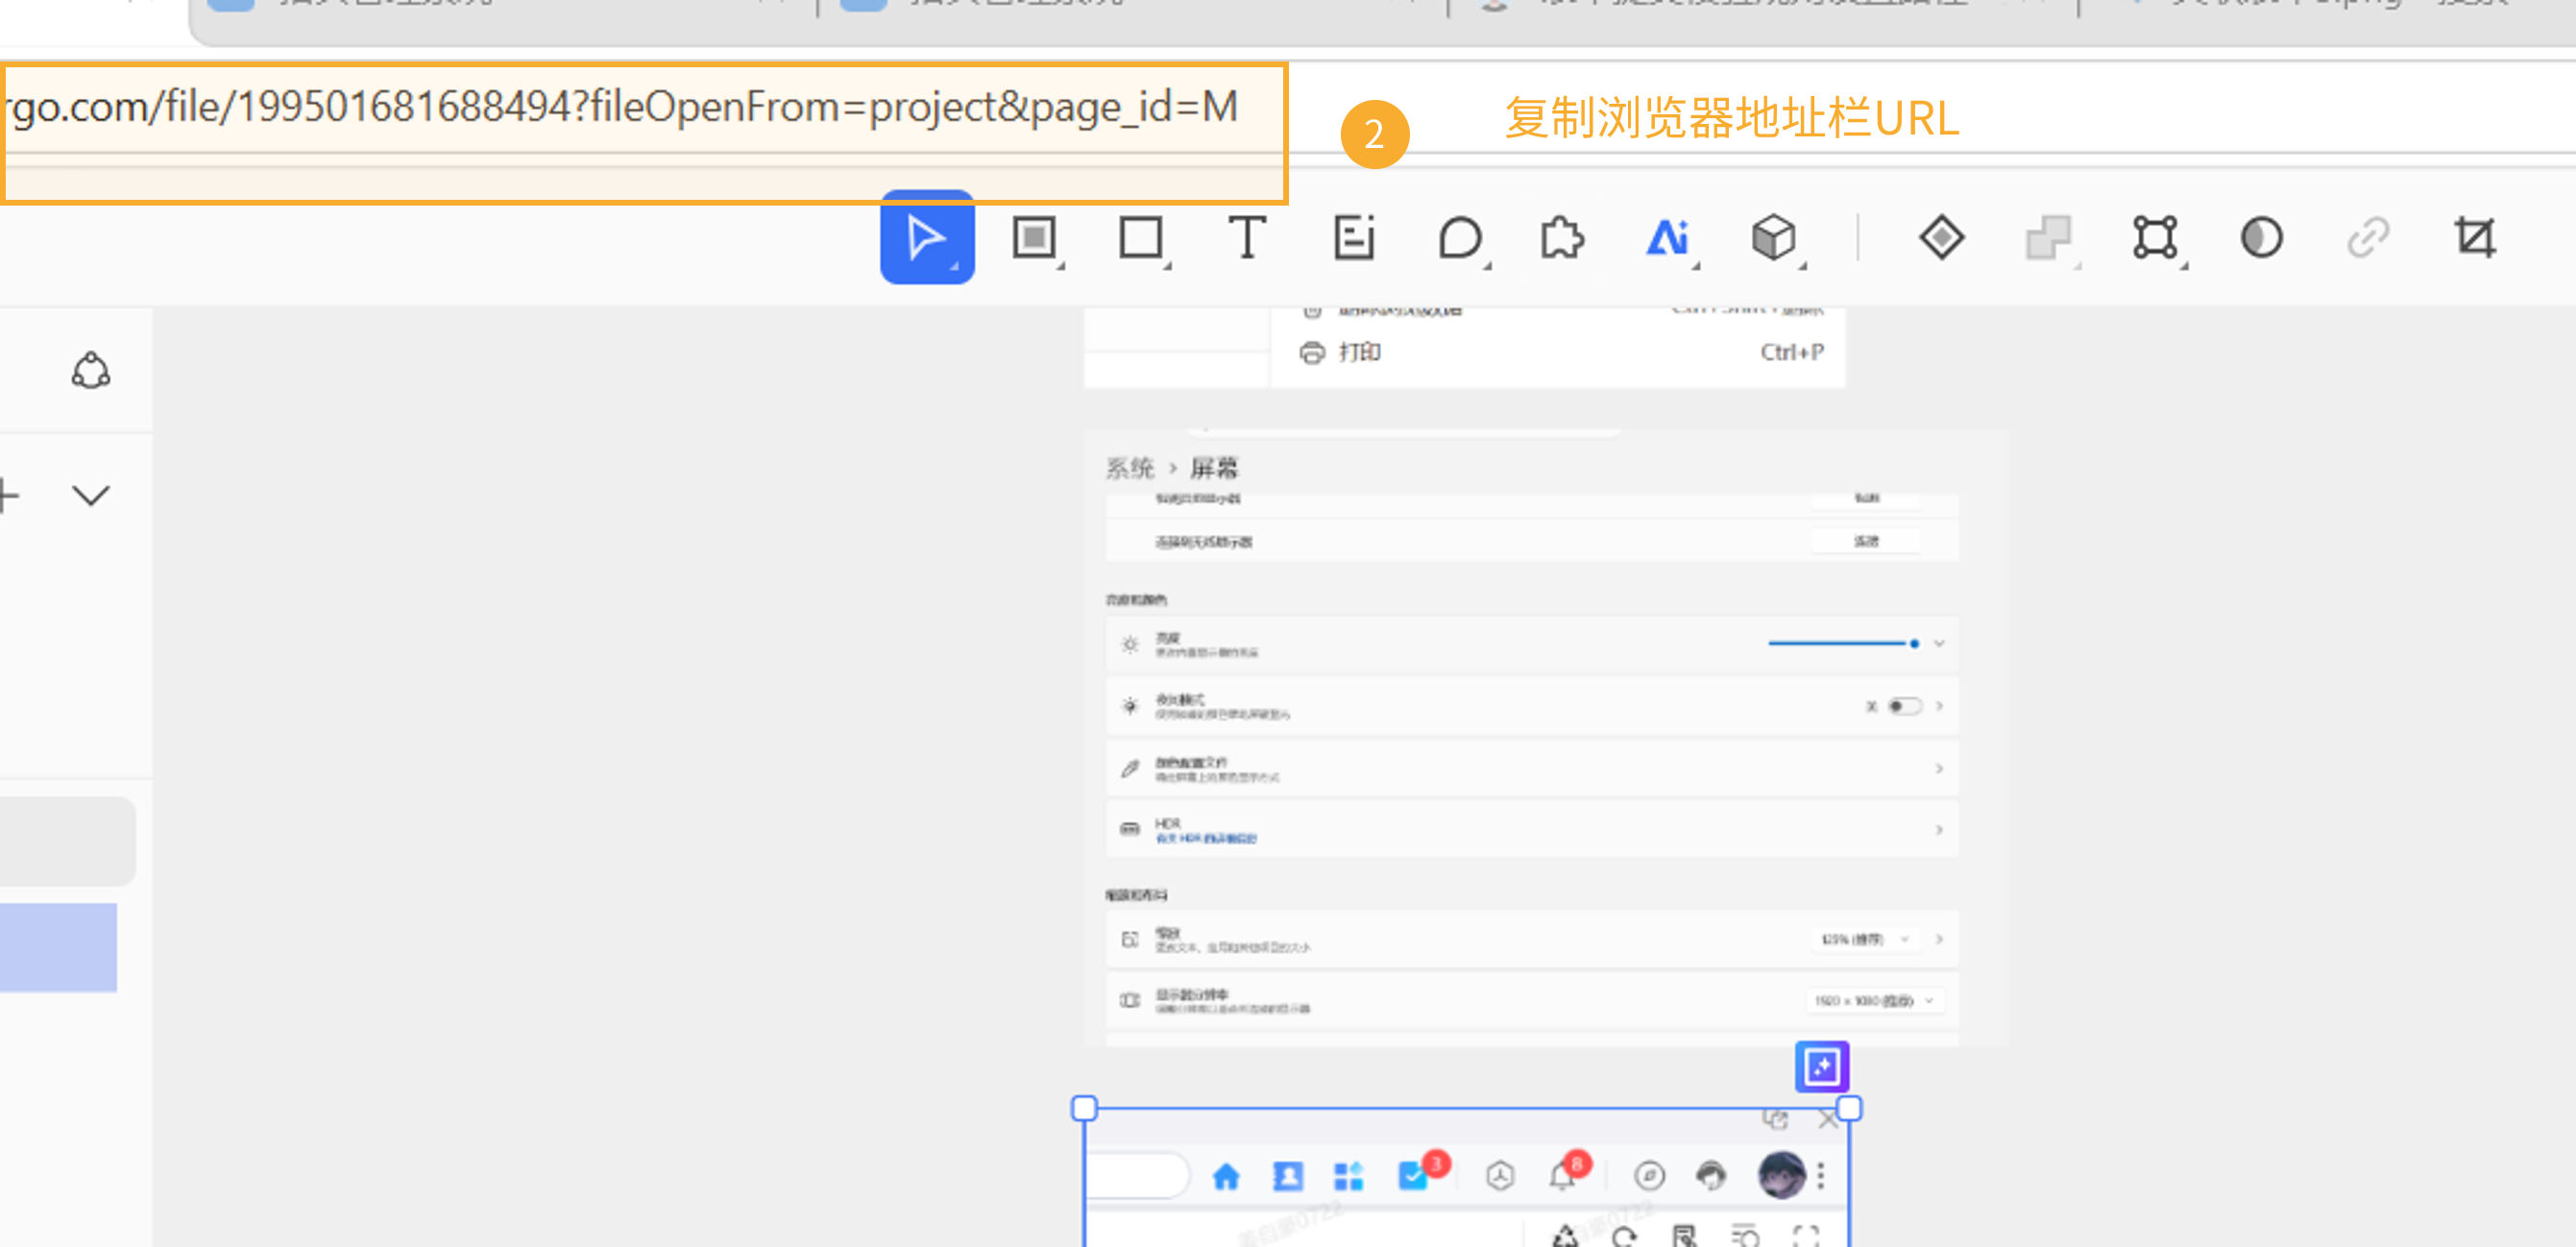The image size is (2576, 1247).
Task: Open the HDR row chevron
Action: [1938, 830]
